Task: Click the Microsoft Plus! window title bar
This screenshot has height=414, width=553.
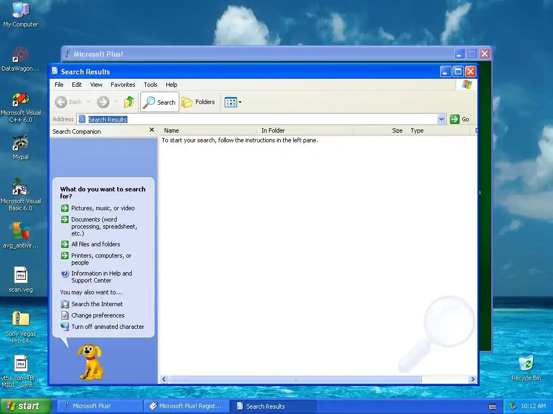Action: 258,54
